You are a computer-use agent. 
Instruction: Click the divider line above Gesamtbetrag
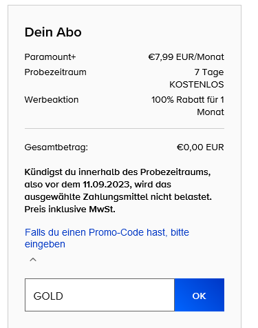[x=125, y=129]
